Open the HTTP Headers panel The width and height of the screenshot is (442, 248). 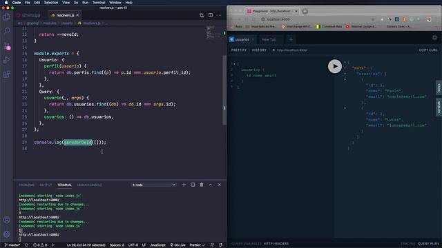point(276,244)
